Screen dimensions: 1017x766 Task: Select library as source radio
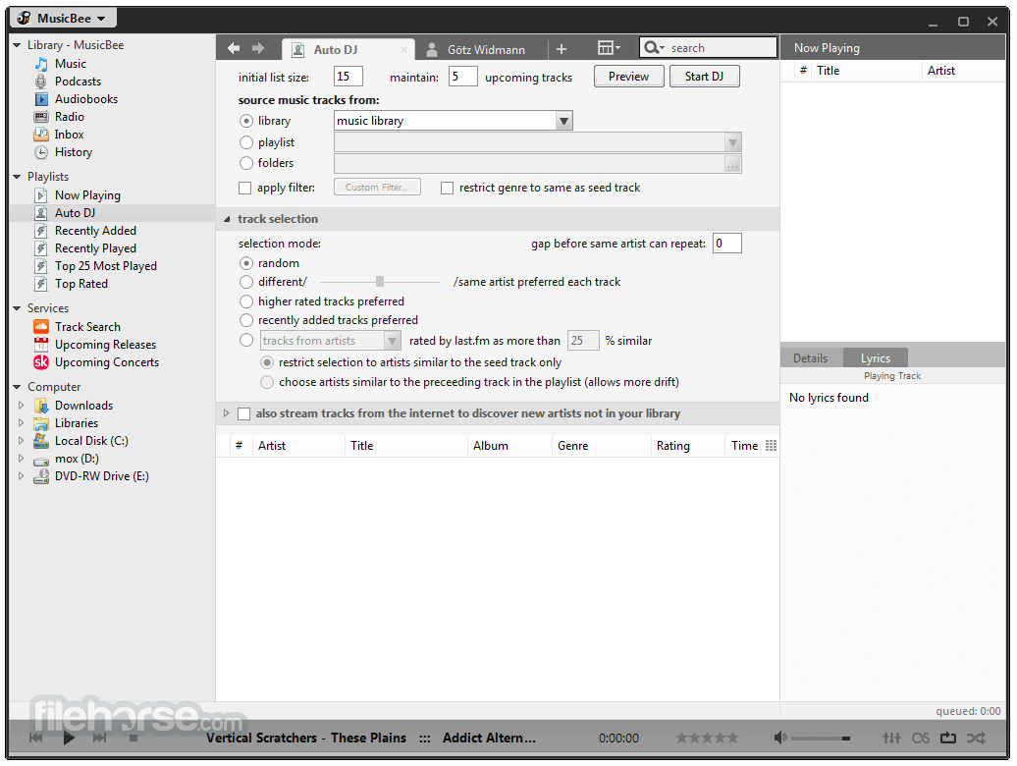(x=245, y=122)
